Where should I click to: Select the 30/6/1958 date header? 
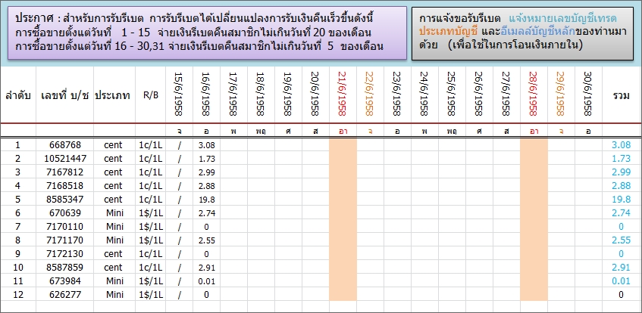click(x=588, y=94)
